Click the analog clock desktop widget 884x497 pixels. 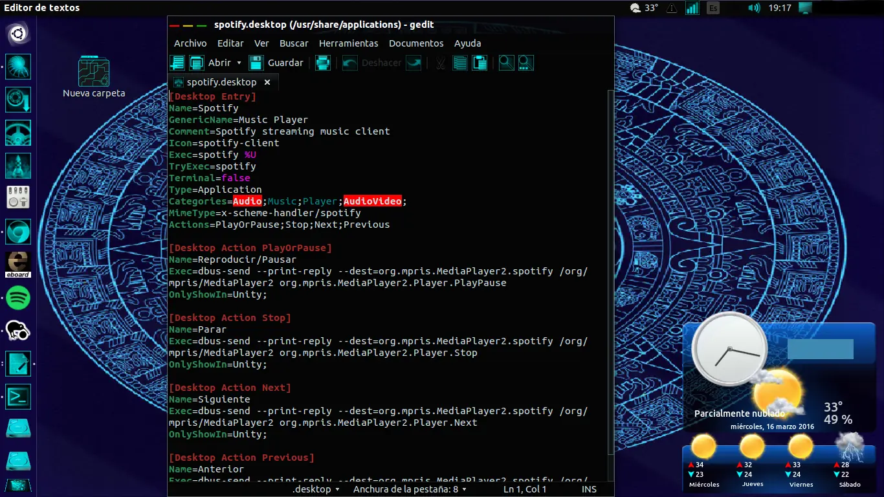coord(729,350)
